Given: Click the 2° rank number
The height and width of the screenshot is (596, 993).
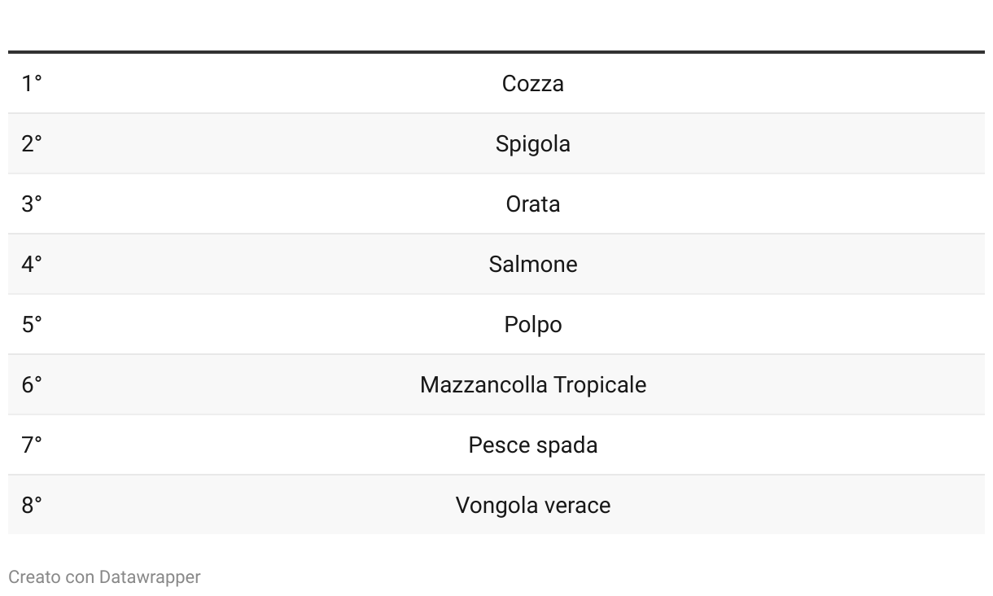Looking at the screenshot, I should pos(32,144).
